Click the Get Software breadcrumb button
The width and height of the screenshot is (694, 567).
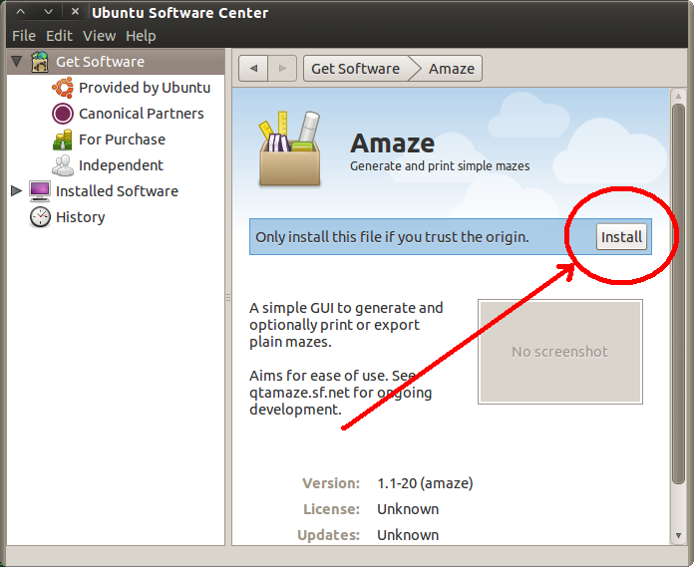355,69
